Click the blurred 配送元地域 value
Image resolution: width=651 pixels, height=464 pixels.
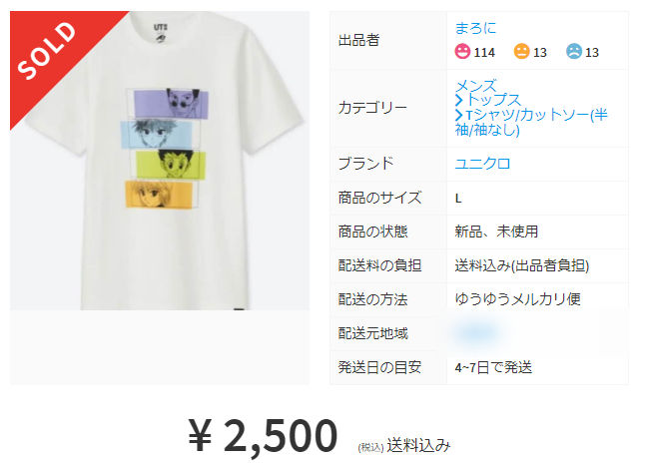476,332
